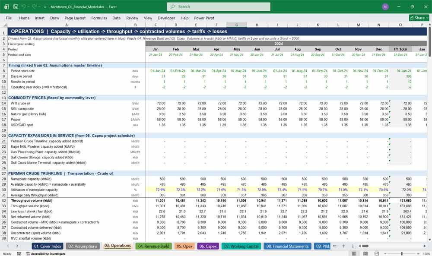Click vertical scrollbar up arrow
Screen dimensions: 432x256
[x=429, y=25]
